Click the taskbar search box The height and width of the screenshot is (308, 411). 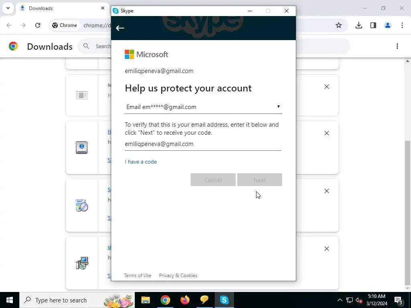(x=77, y=300)
